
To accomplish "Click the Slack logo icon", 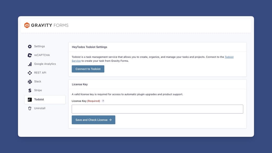I will [x=30, y=82].
